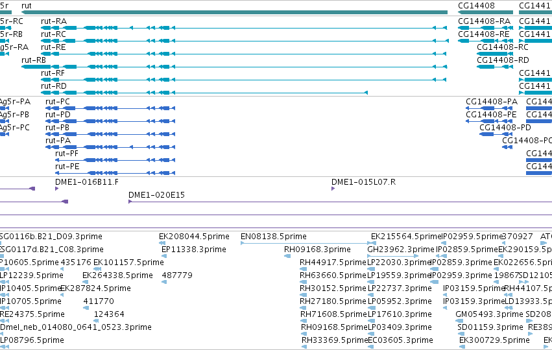Select the EP11338.3prime EST label
The height and width of the screenshot is (350, 552).
194,250
